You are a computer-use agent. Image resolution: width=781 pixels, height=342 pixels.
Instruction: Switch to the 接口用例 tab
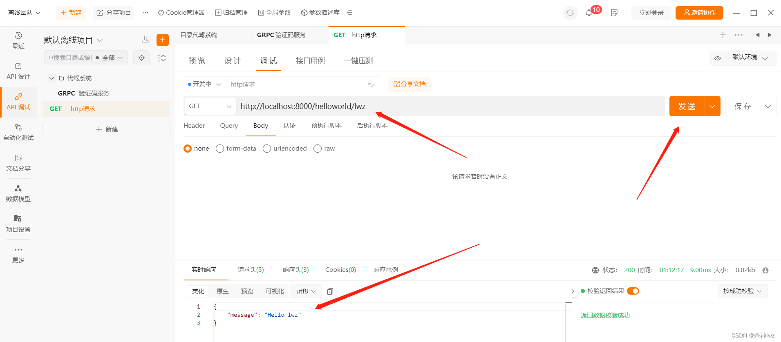(x=310, y=61)
